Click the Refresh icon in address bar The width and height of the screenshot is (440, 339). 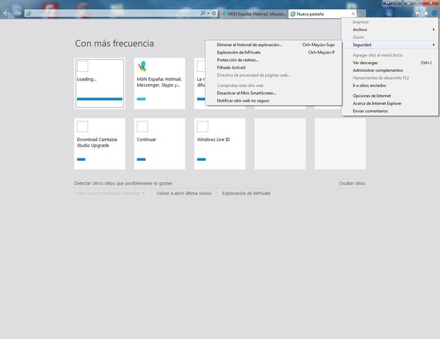click(214, 13)
